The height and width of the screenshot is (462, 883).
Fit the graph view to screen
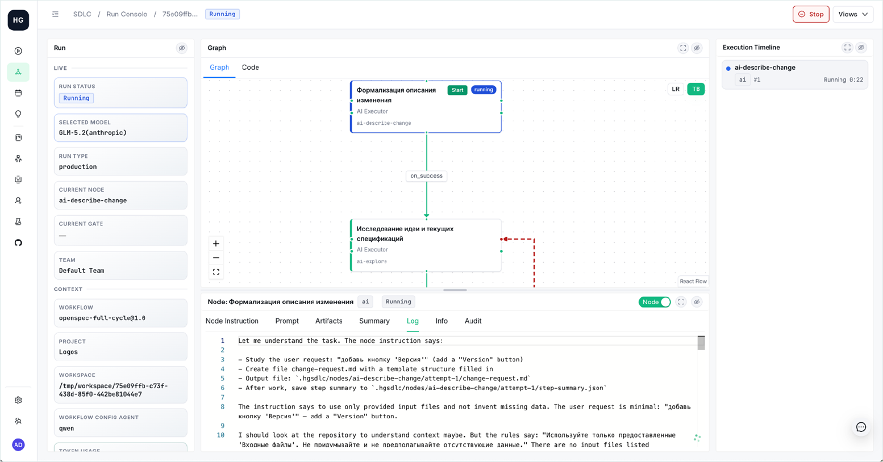tap(216, 272)
